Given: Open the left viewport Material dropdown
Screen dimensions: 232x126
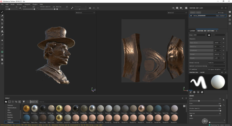Looking at the screenshot, I should click(85, 13).
